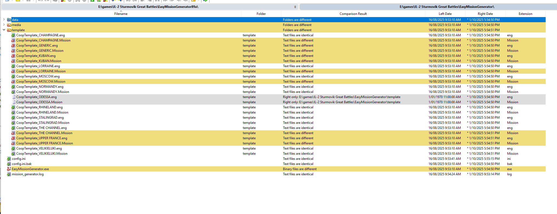Screen dimensions: 557x214
Task: Select the CoopTemplate_THE CHANNEL.Mission file
Action: coord(44,133)
